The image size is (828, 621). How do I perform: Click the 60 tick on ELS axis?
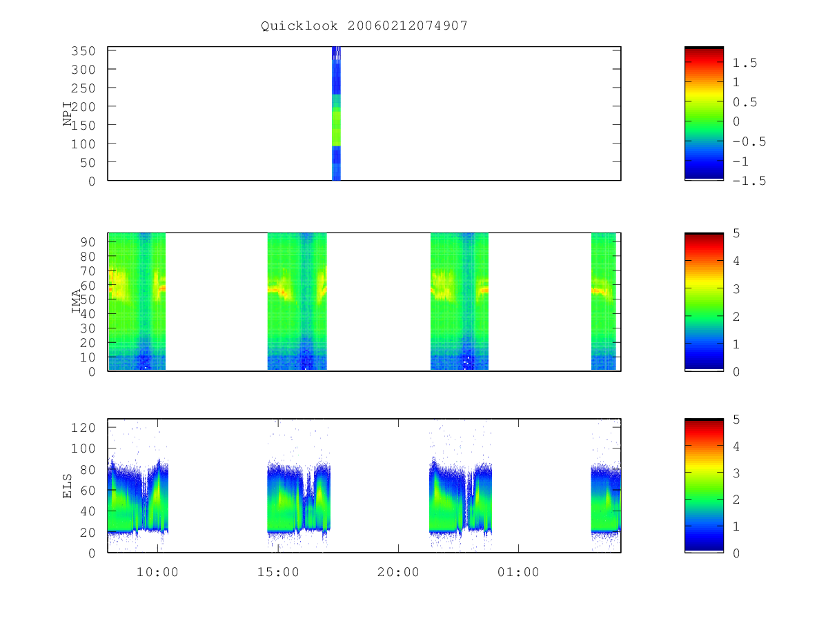(88, 491)
